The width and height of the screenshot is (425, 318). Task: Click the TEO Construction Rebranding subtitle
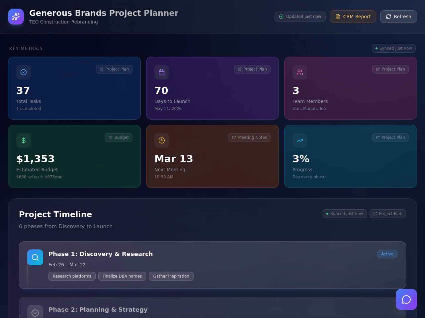tap(63, 22)
